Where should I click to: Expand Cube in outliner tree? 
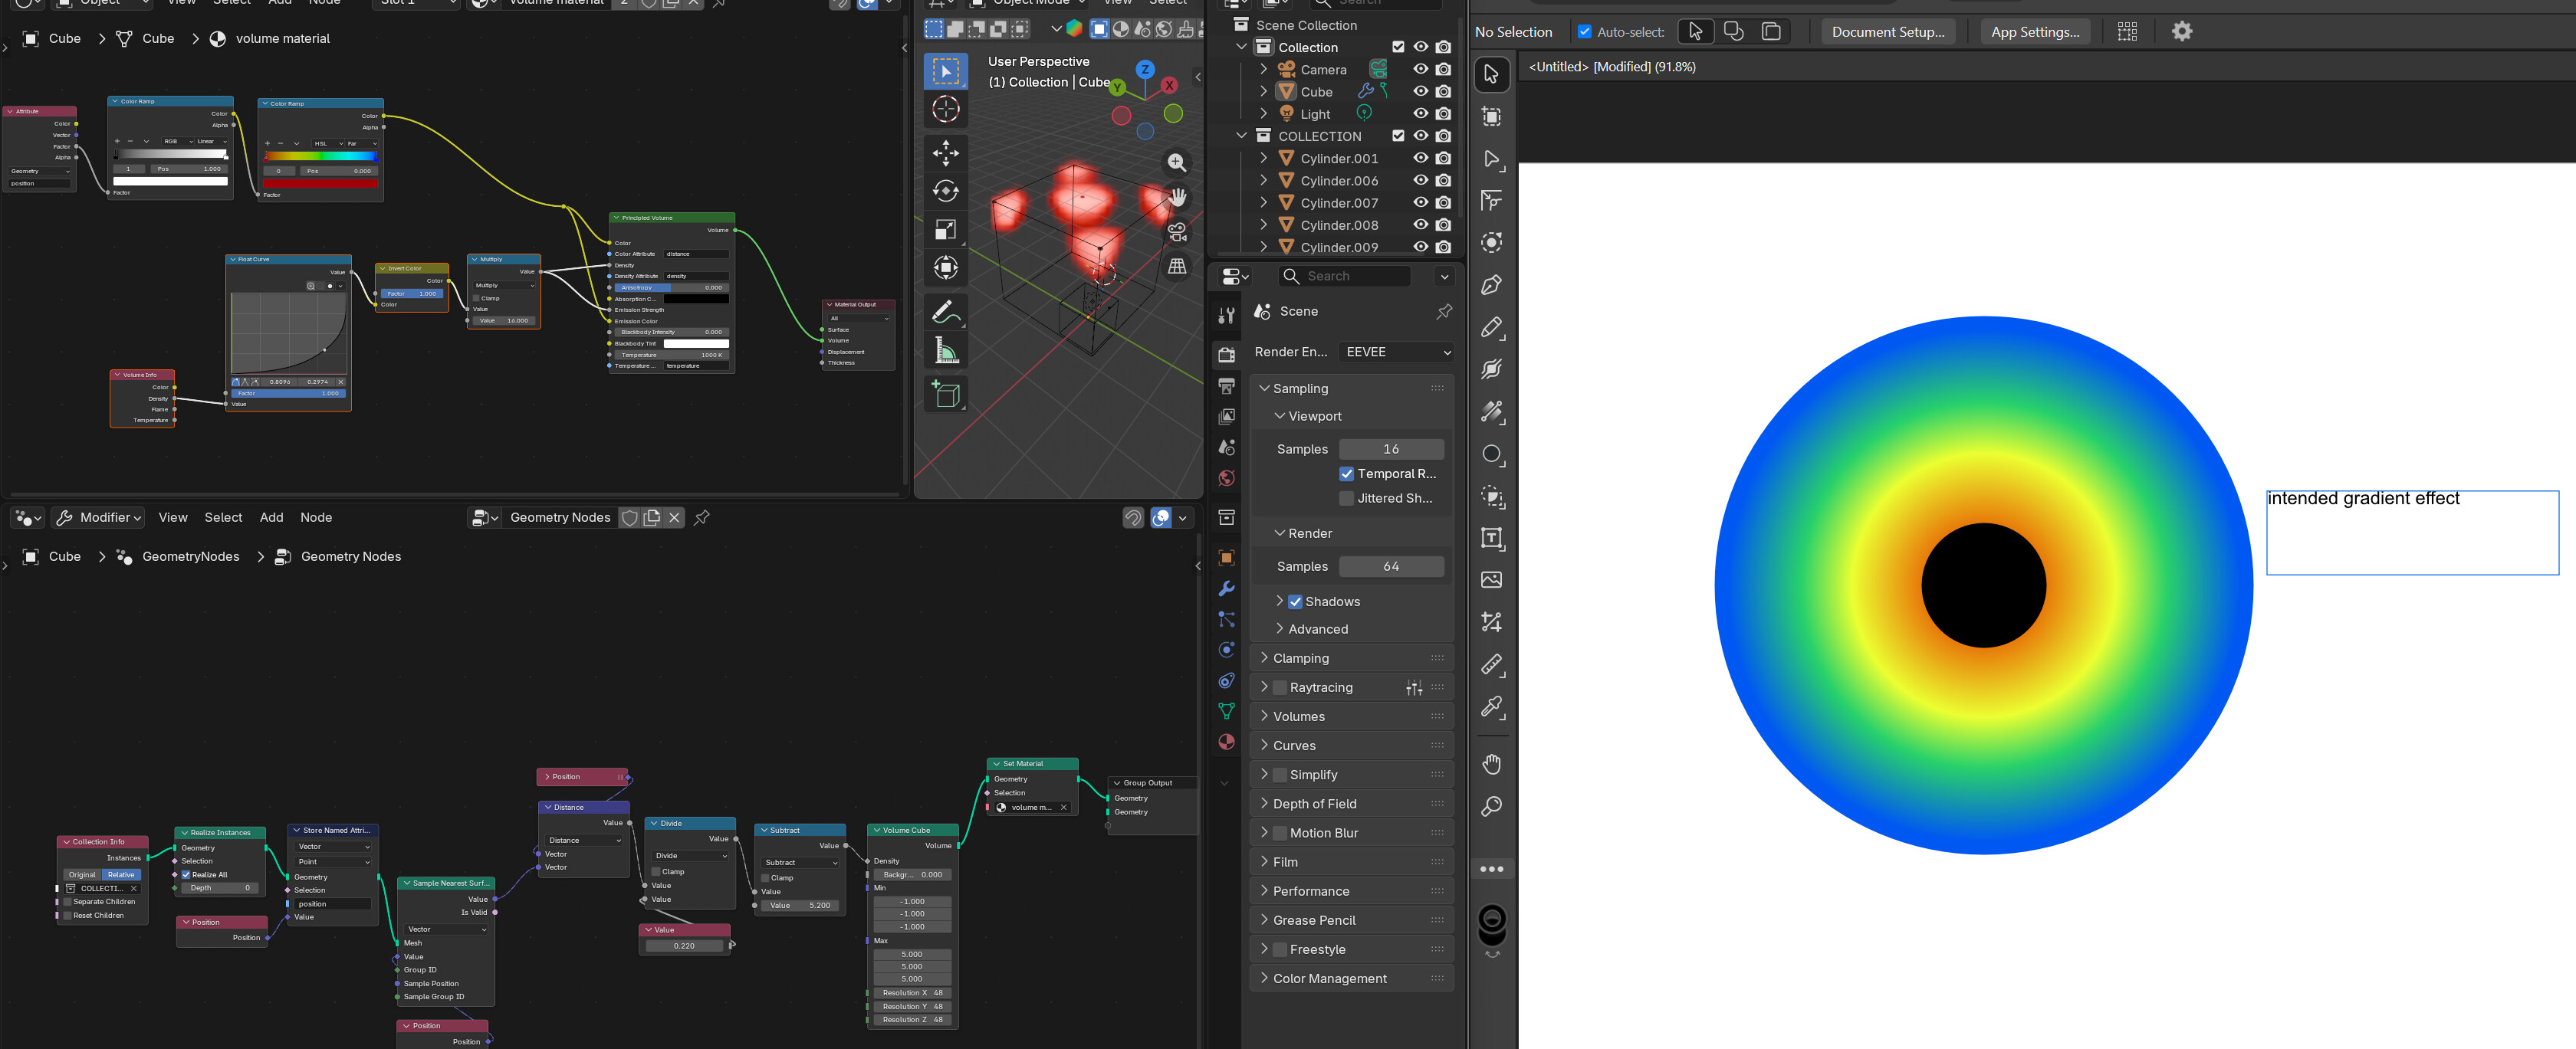(1263, 91)
